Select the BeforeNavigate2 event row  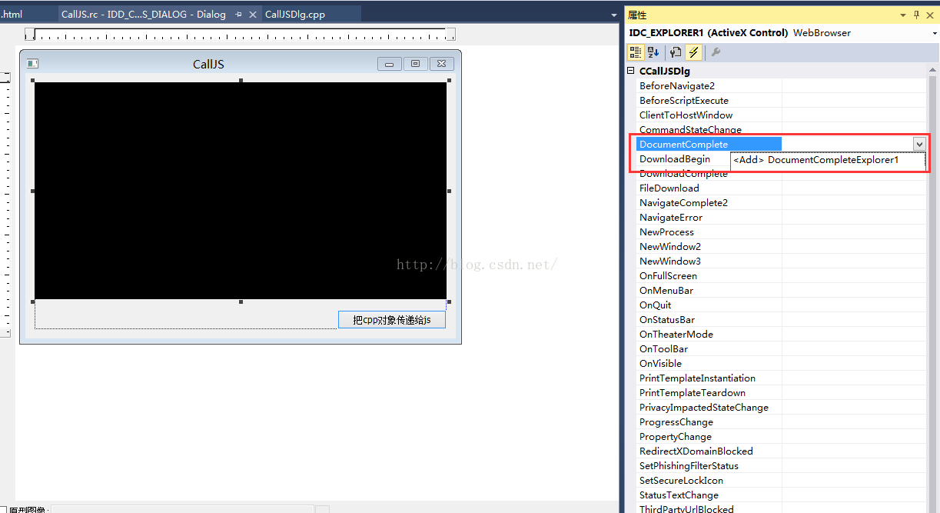781,86
